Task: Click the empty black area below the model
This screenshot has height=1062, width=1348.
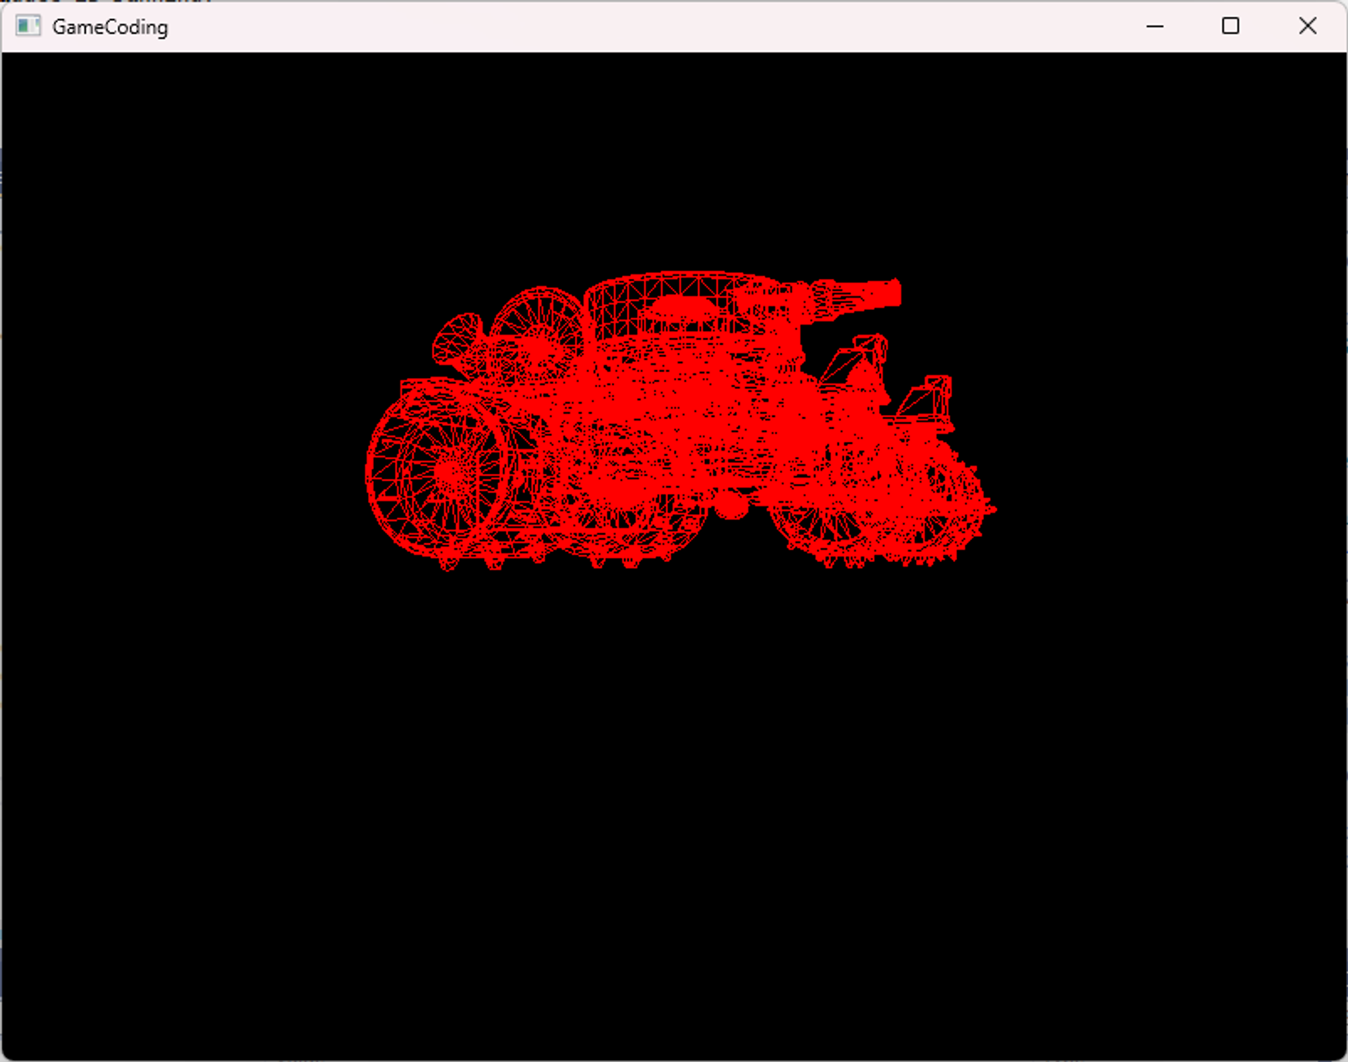Action: point(674,809)
